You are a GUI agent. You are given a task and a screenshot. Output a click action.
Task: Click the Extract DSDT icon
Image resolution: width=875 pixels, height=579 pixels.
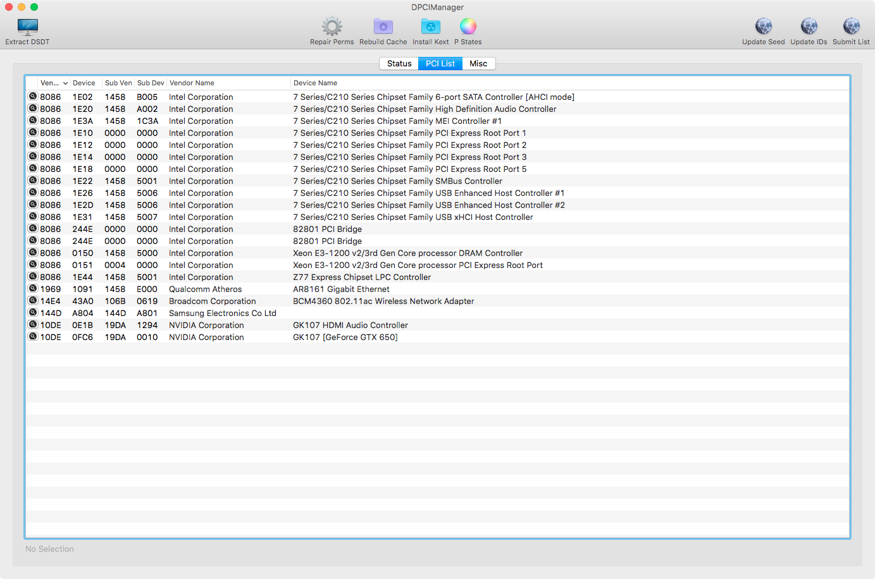click(27, 27)
